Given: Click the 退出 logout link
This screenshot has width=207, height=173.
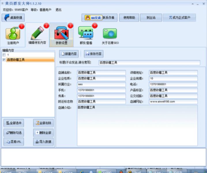Looking at the screenshot, I should coord(58,10).
